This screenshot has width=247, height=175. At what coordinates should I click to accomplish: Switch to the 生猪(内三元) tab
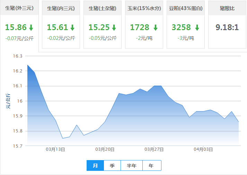[x=61, y=8]
